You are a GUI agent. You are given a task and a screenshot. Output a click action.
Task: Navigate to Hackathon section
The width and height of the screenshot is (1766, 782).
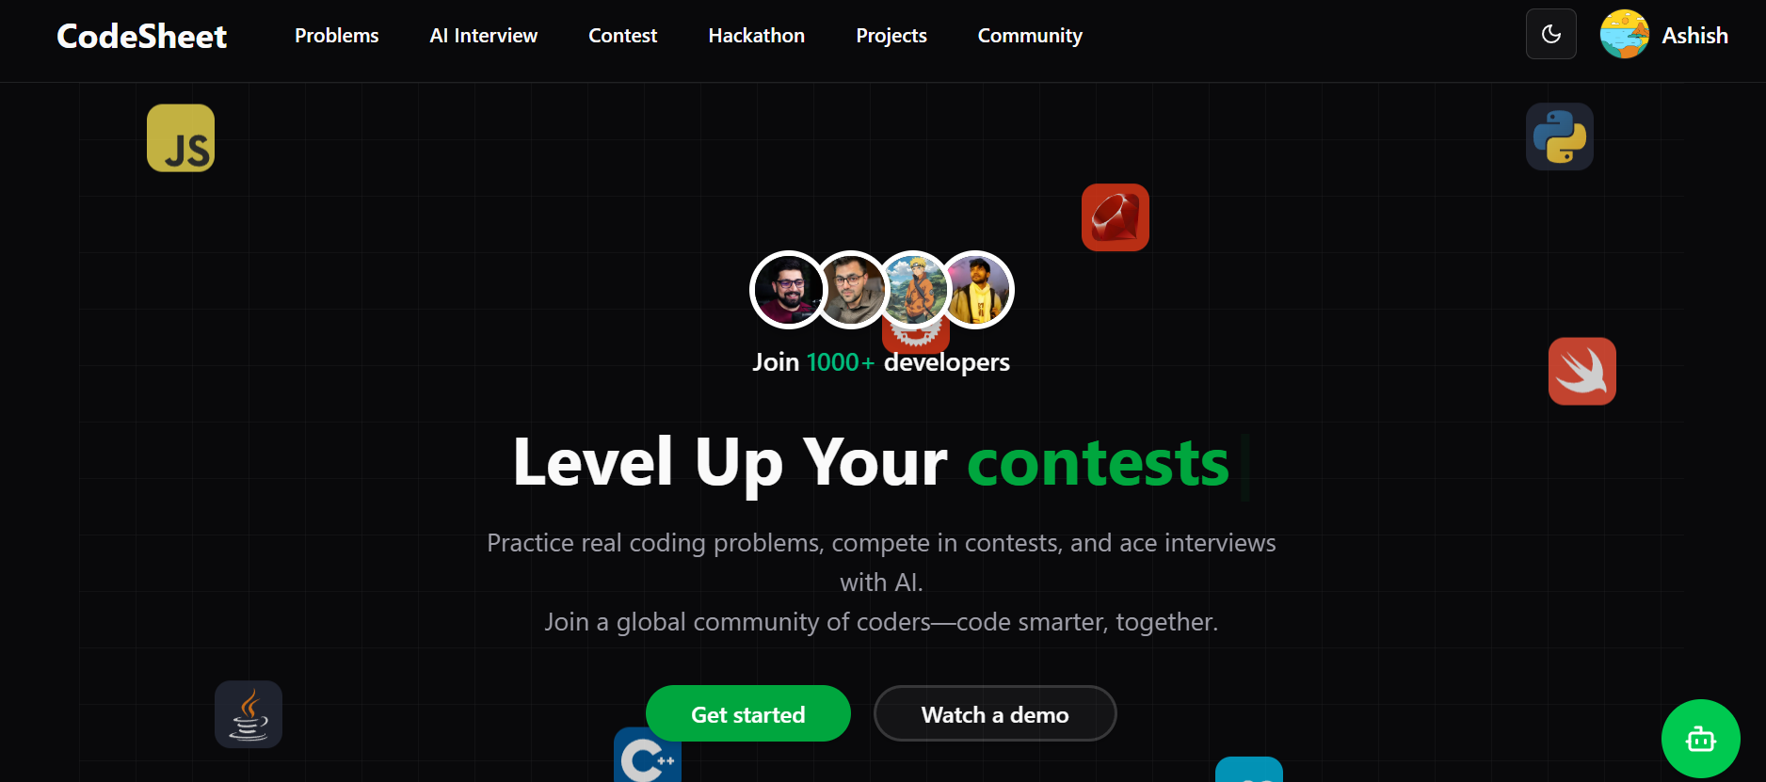[x=757, y=36]
